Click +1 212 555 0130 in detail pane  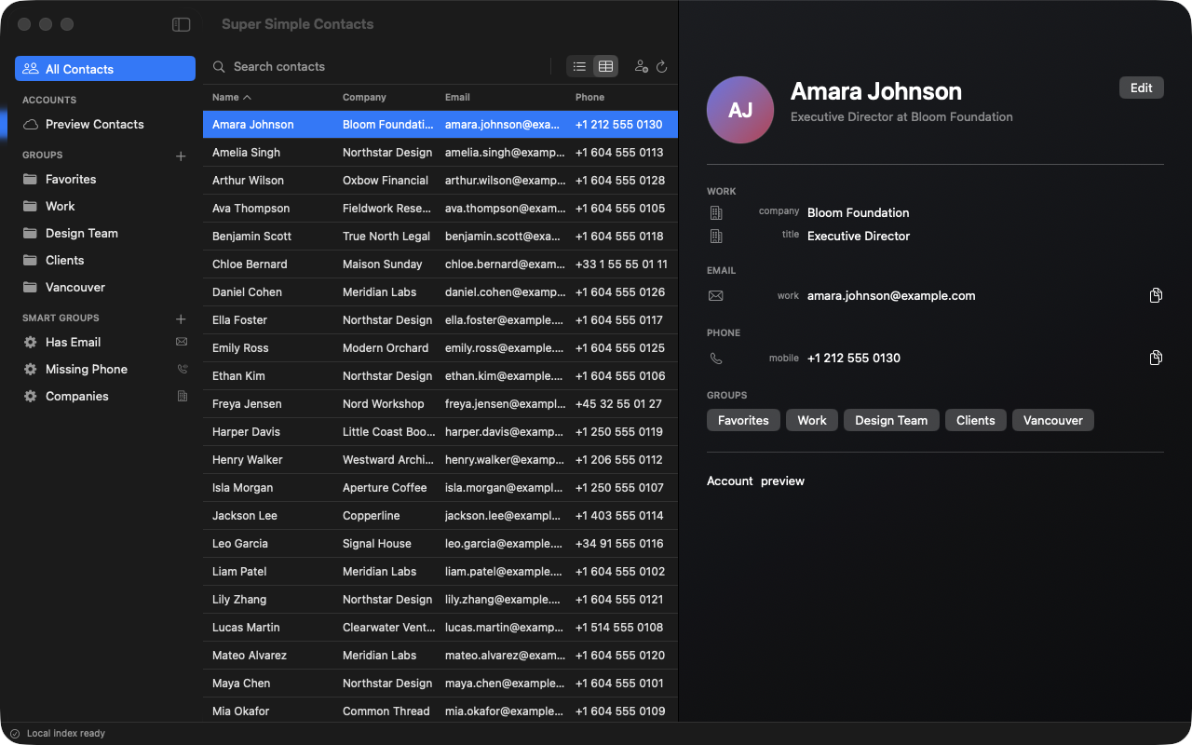[854, 358]
